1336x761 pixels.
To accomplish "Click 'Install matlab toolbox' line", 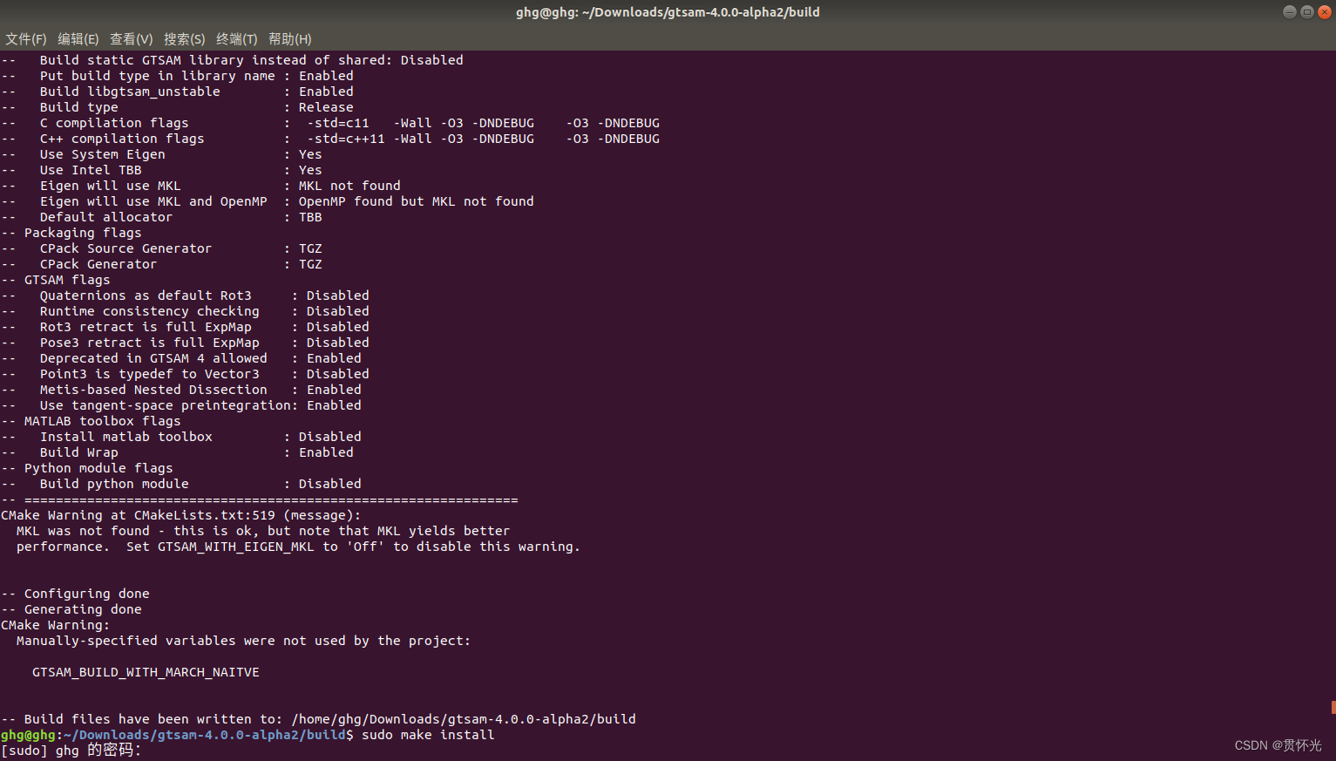I will (x=181, y=437).
